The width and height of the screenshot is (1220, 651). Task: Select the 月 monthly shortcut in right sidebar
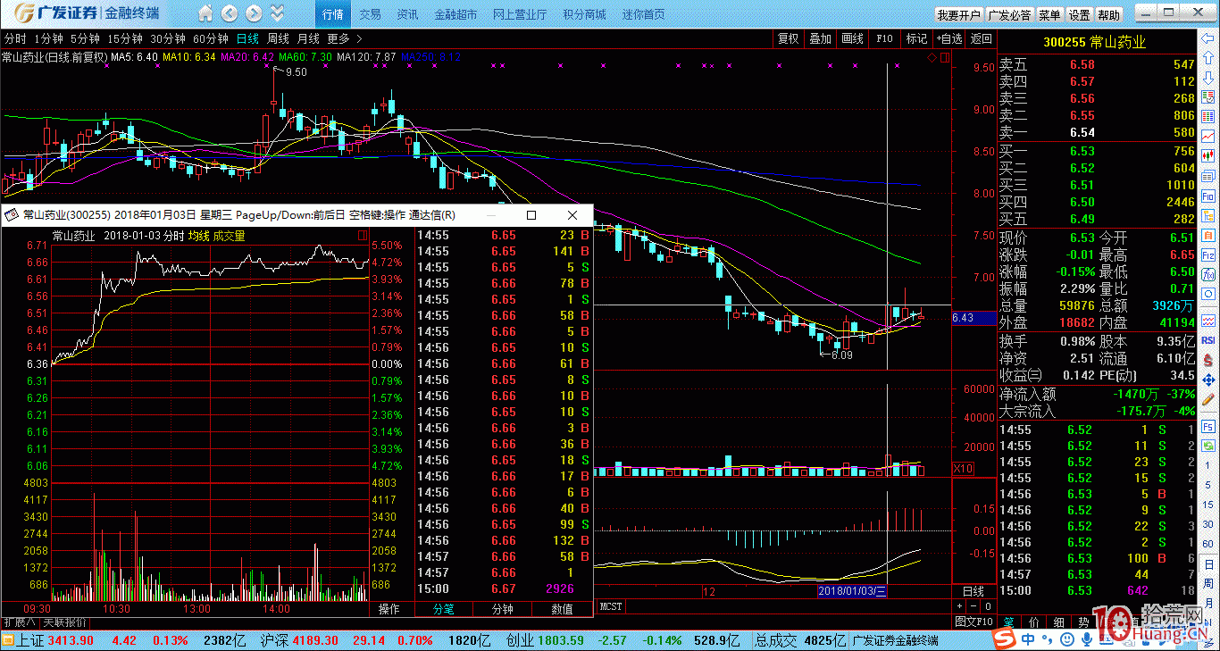1207,603
